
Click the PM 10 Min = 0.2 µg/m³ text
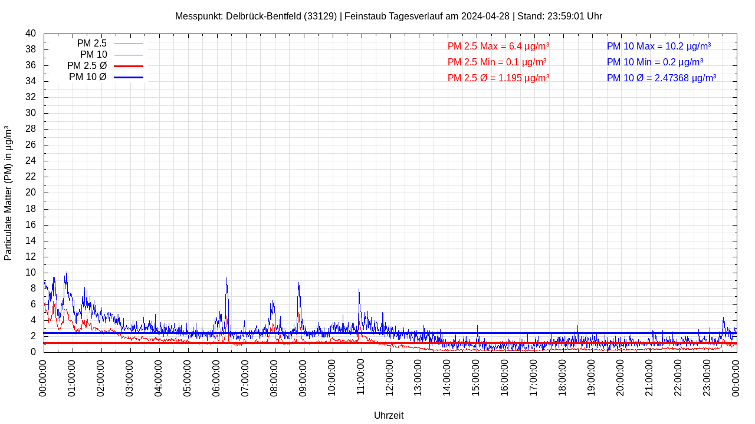tap(655, 62)
